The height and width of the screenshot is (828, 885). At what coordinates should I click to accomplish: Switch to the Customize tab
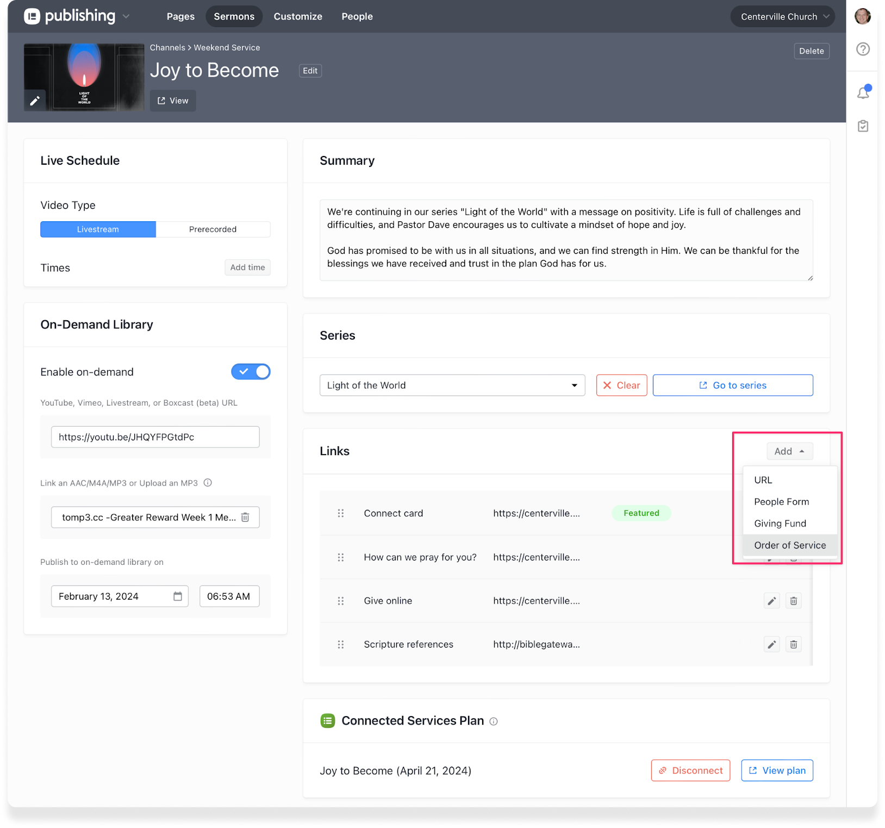tap(298, 17)
